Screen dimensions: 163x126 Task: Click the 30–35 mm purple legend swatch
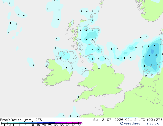(x=58, y=123)
